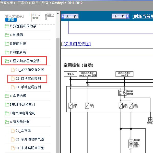
Task: Open document 03_车外照明卤素型
Action: [x=30, y=148]
